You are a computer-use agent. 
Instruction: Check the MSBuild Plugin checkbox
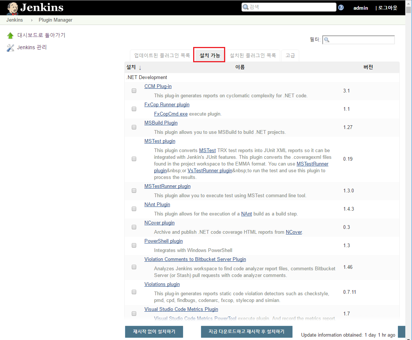tap(134, 127)
